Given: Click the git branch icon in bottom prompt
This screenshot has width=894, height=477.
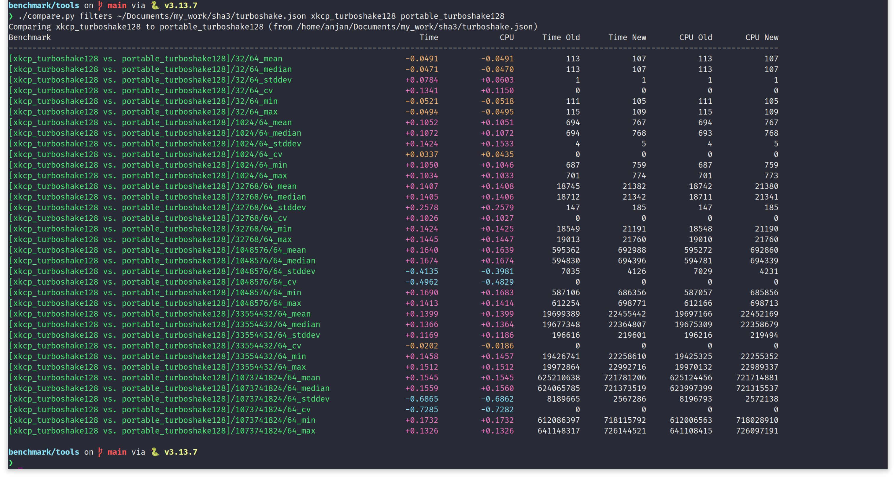Looking at the screenshot, I should point(100,452).
